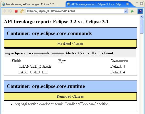Click globe icon on API breakage report tab
145x114 pixels.
(x=69, y=4)
